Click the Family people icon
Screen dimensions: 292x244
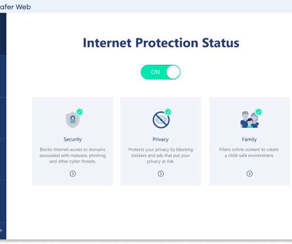point(250,120)
